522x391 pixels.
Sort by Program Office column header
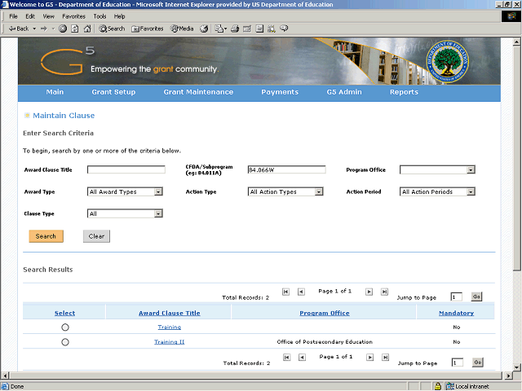325,313
